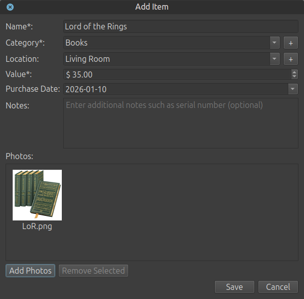Add a new location with plus button
This screenshot has width=304, height=299.
click(291, 59)
